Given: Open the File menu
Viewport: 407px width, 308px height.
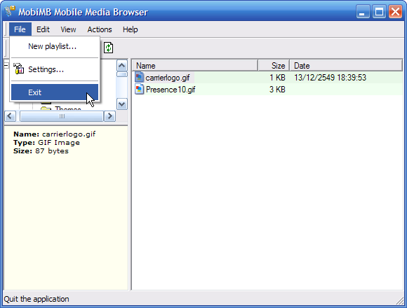Looking at the screenshot, I should [x=20, y=29].
